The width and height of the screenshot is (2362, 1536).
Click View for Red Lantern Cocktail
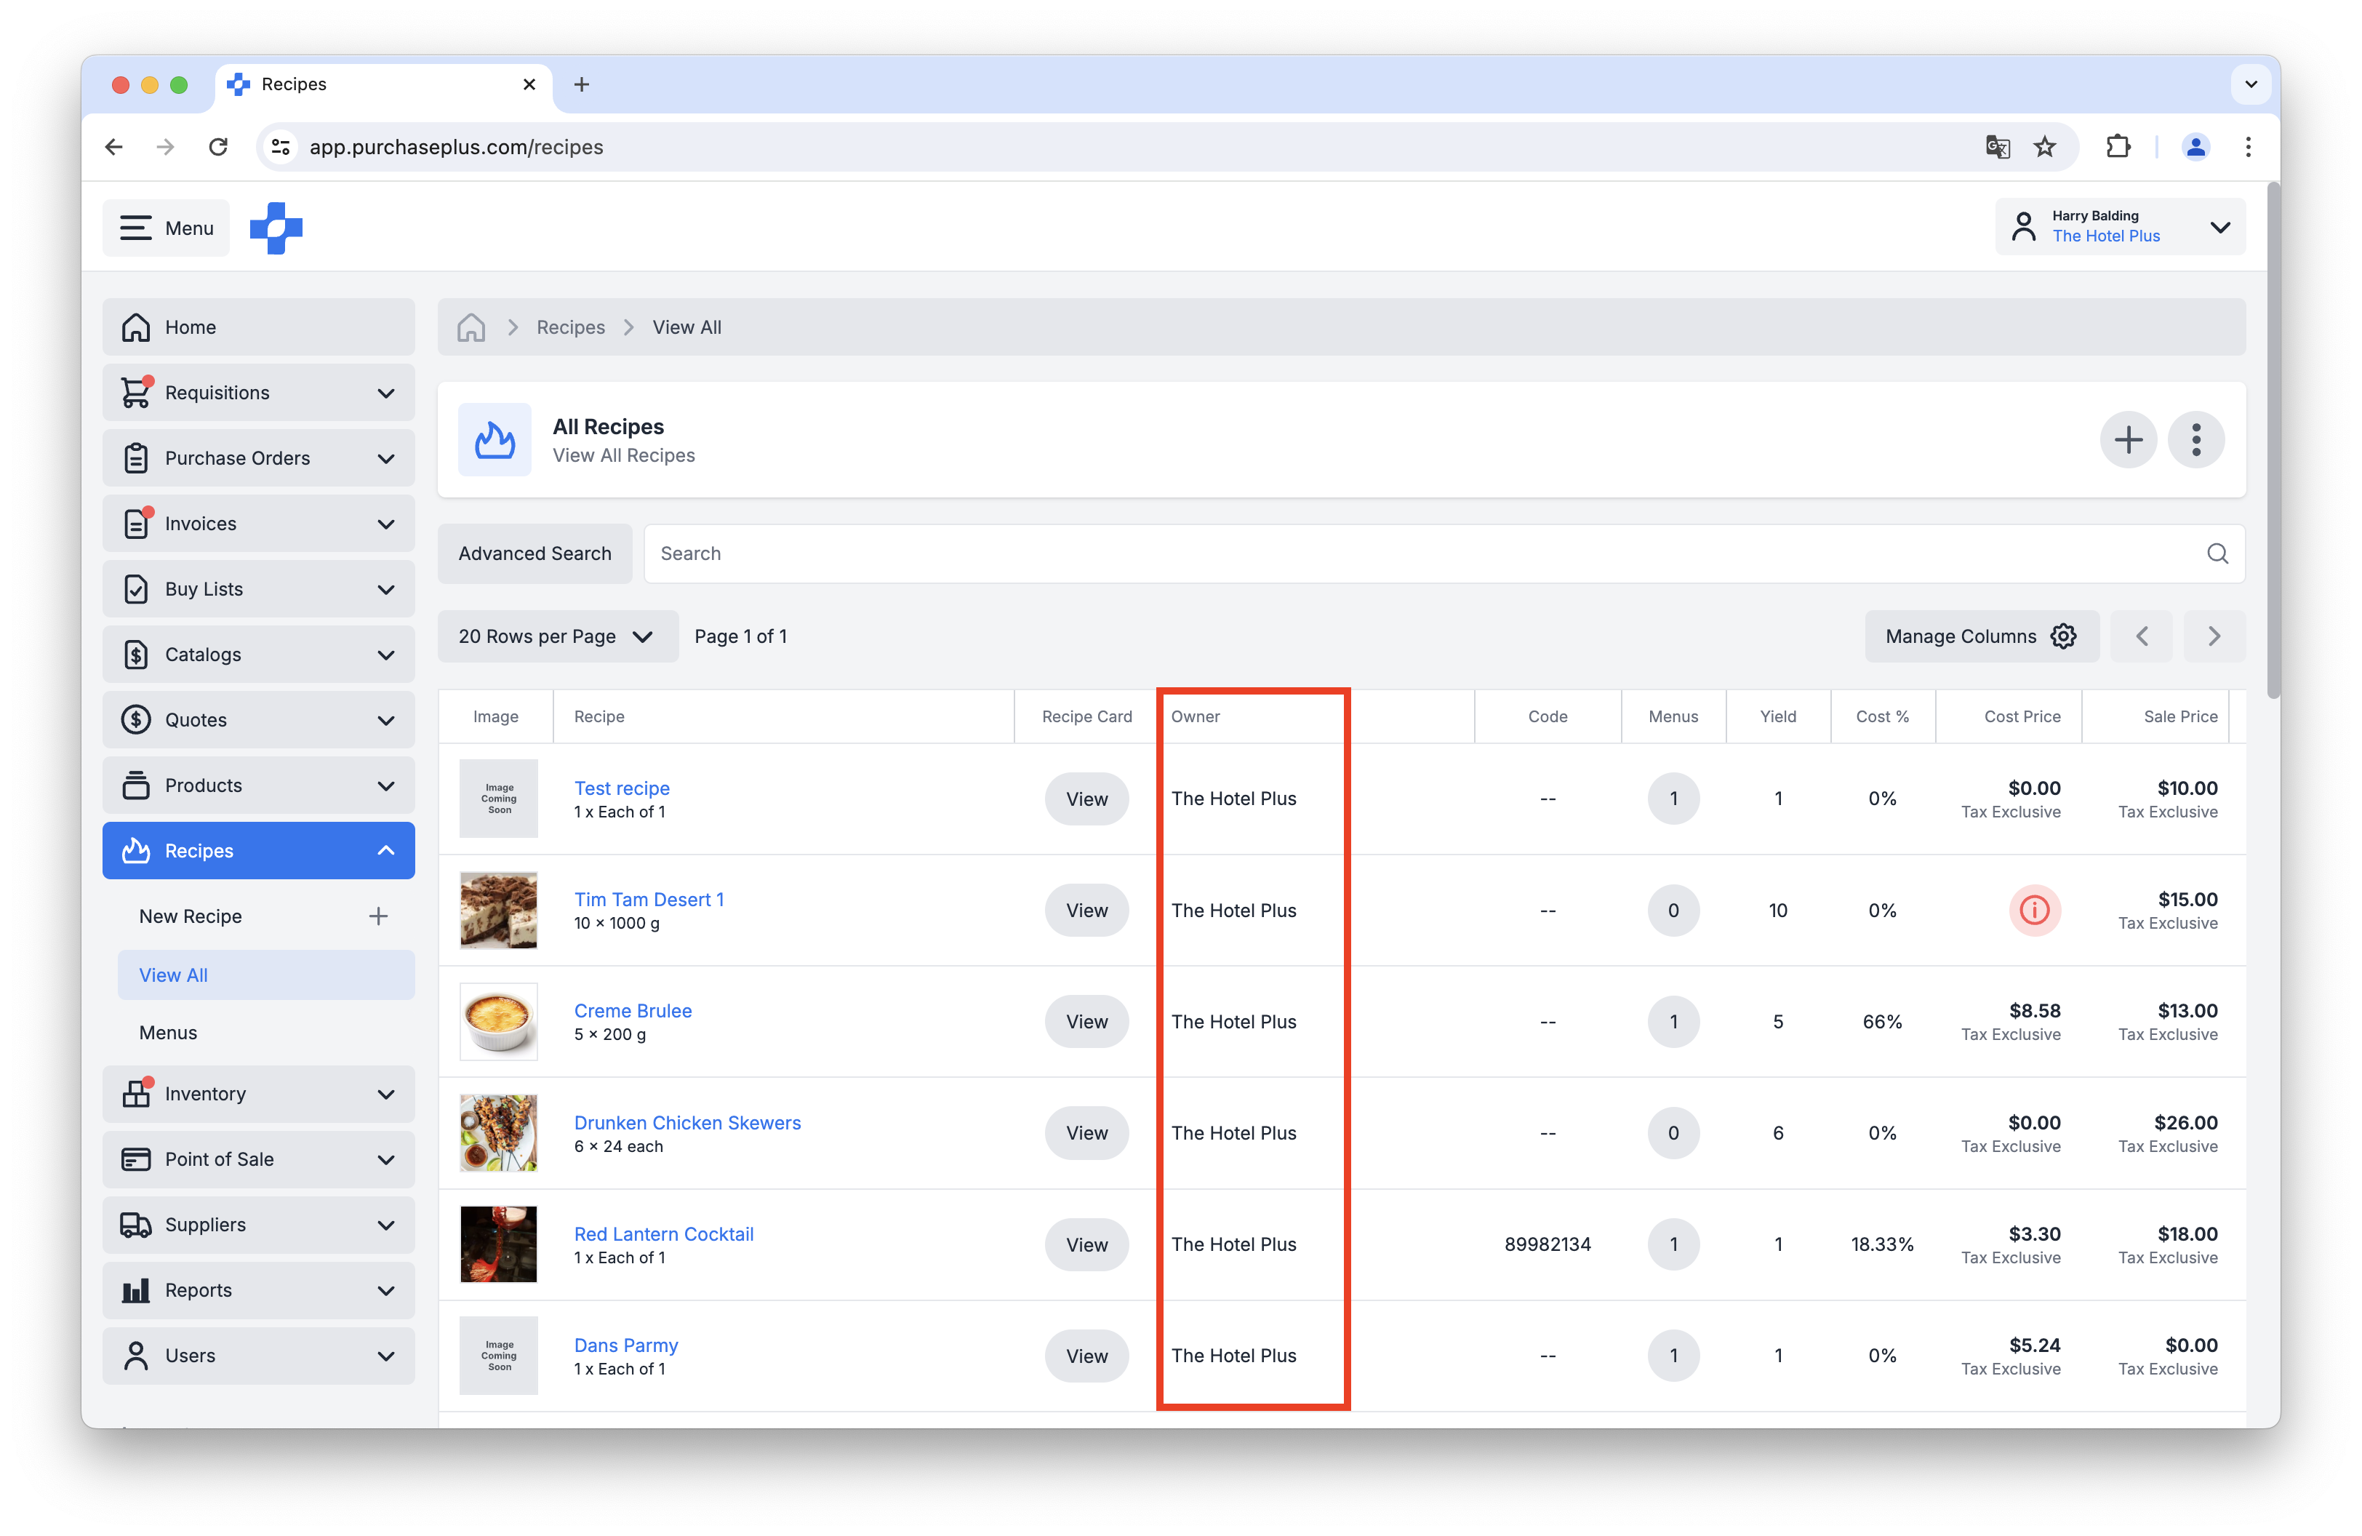click(1086, 1244)
